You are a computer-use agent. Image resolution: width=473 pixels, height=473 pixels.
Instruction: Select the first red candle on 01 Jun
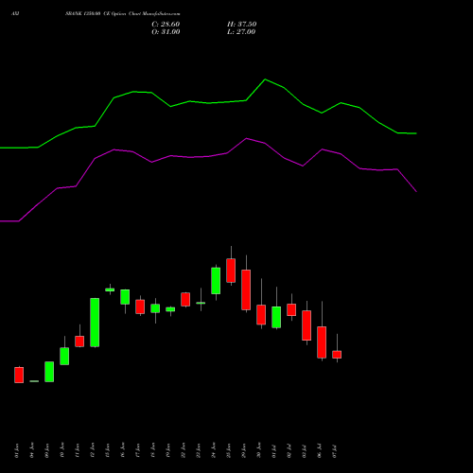(x=19, y=375)
